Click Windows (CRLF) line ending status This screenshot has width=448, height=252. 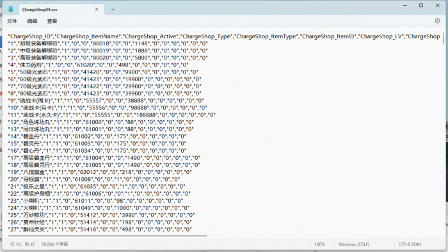(x=354, y=244)
